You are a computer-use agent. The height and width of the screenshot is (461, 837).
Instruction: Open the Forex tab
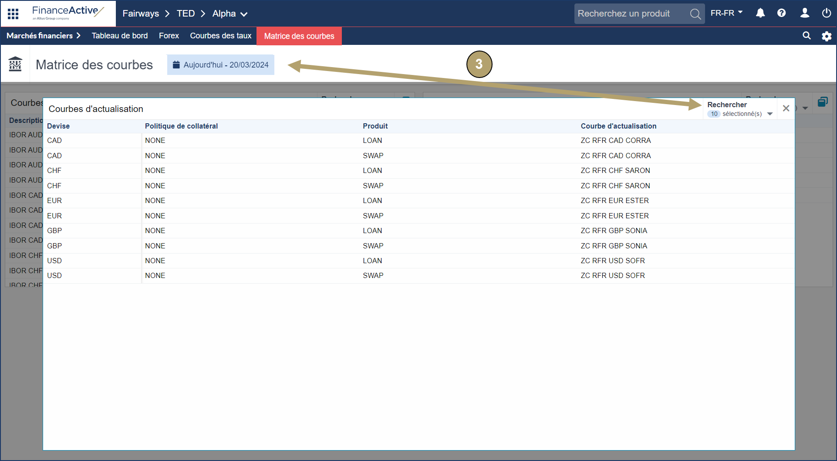[x=169, y=36]
